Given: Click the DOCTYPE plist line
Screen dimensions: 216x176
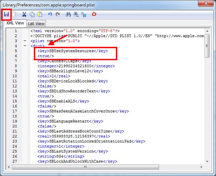Looking at the screenshot, I should [117, 36].
